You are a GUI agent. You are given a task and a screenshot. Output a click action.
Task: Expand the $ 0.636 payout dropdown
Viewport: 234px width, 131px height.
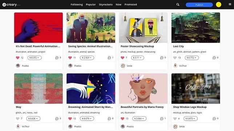coord(33,118)
